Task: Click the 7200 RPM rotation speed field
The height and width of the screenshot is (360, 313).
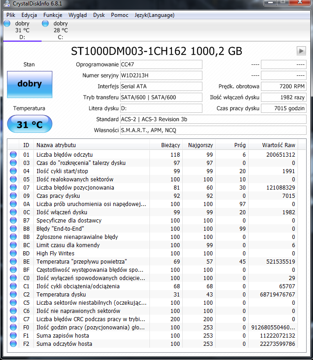Action: point(284,86)
